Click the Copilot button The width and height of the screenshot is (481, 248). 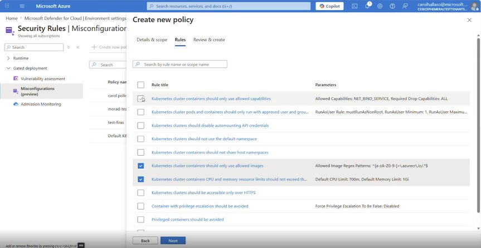[329, 6]
